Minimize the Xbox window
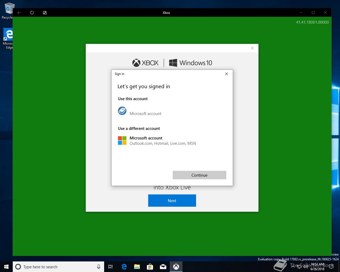Screen dimensions: 340x272 coord(301,12)
